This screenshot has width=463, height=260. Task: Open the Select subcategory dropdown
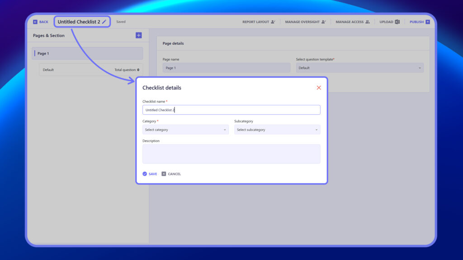tap(277, 130)
